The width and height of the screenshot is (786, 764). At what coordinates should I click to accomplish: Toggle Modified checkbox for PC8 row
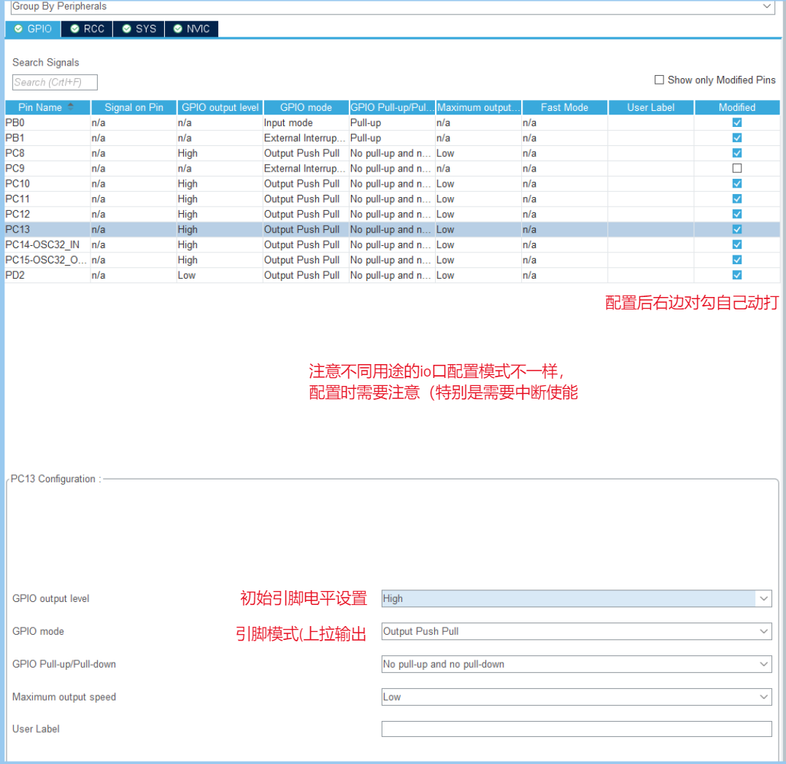click(x=737, y=153)
